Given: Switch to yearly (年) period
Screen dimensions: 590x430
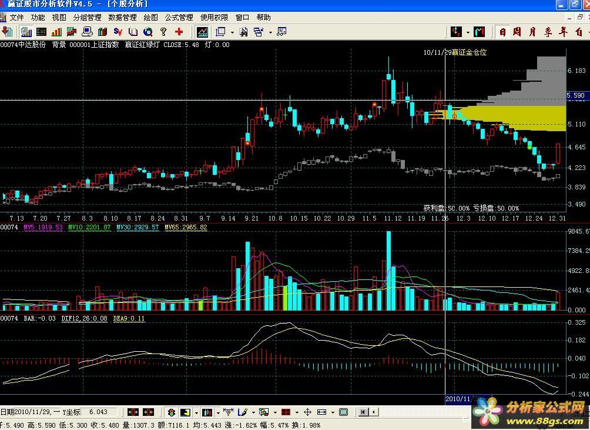Looking at the screenshot, I should [x=564, y=32].
